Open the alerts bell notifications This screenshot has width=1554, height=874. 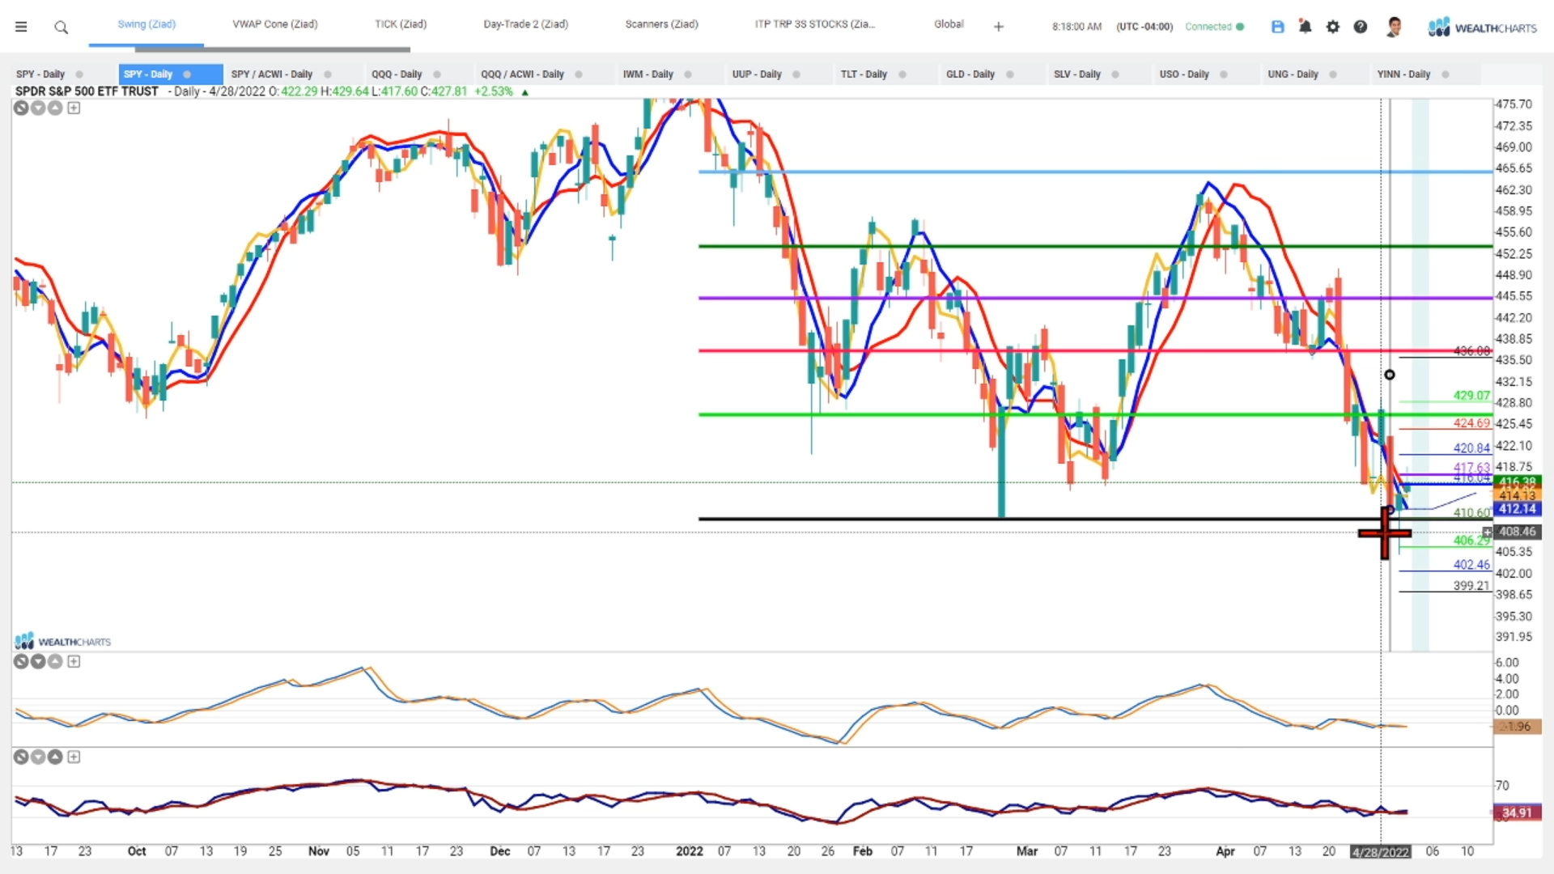click(1305, 27)
